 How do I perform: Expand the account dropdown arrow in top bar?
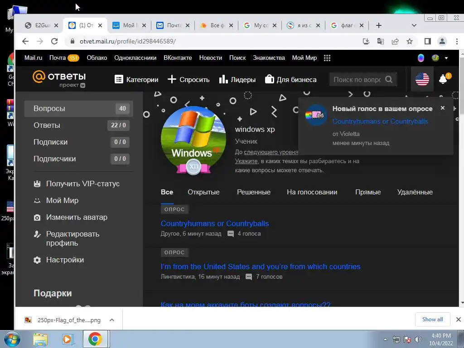[446, 58]
